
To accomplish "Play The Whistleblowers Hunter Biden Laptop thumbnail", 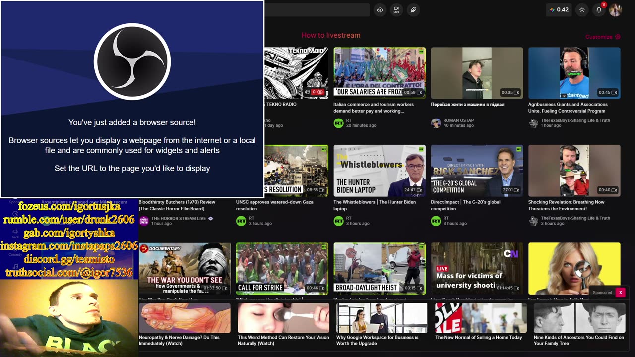I will (380, 171).
